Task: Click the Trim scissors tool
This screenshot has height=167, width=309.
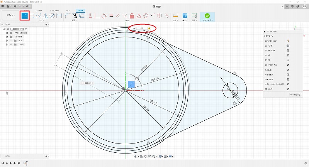Action: tap(75, 16)
